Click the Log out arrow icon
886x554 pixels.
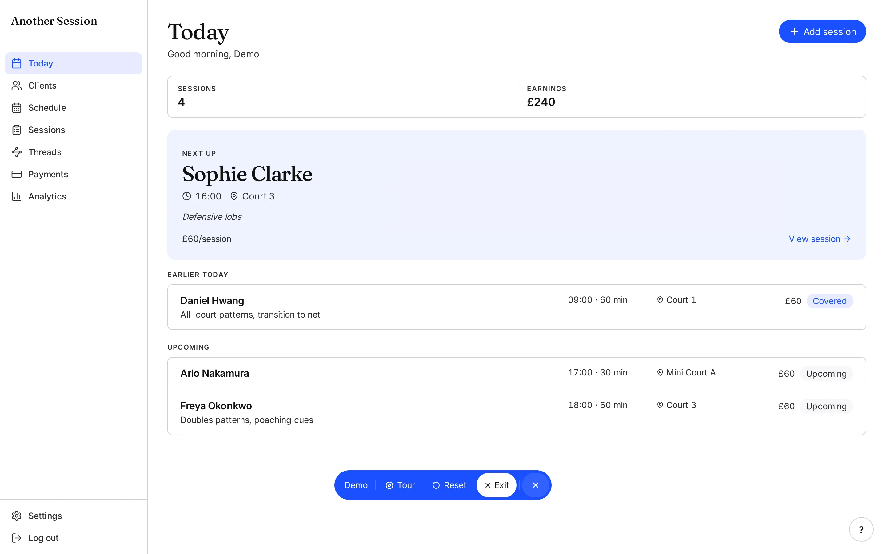pos(17,538)
